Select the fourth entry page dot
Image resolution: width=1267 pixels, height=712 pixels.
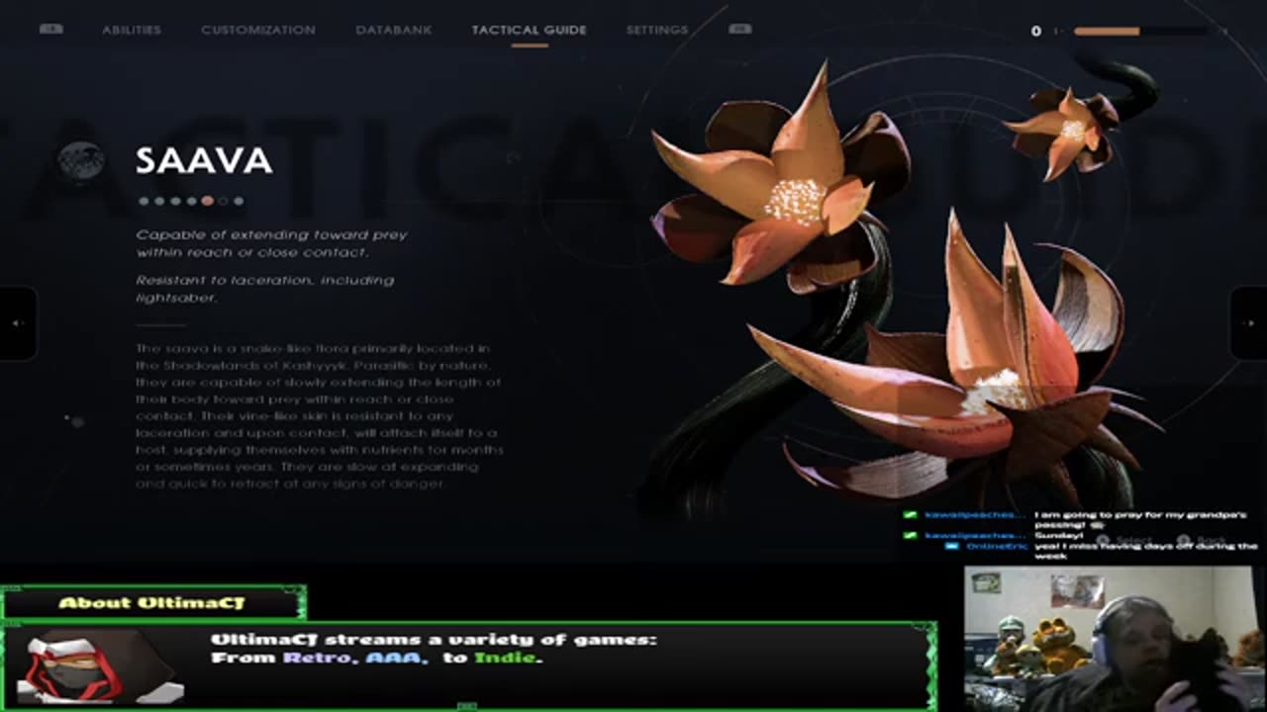pos(191,201)
